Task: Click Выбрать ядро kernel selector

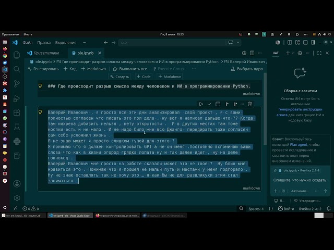Action: [x=247, y=69]
